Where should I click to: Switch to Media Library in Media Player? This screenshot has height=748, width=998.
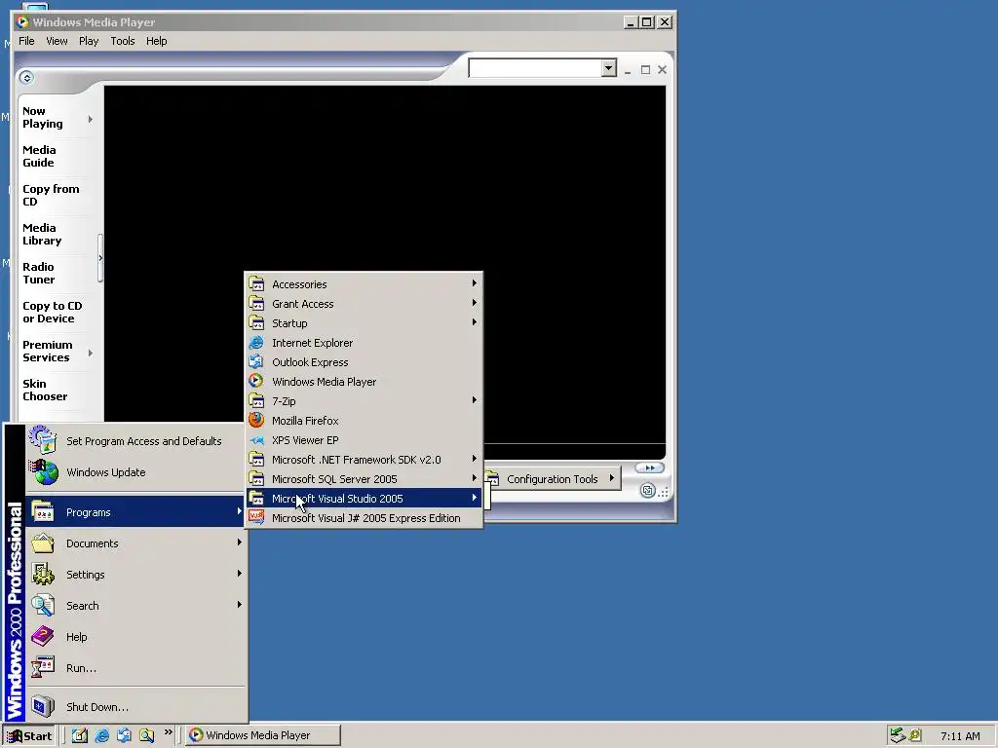(42, 234)
